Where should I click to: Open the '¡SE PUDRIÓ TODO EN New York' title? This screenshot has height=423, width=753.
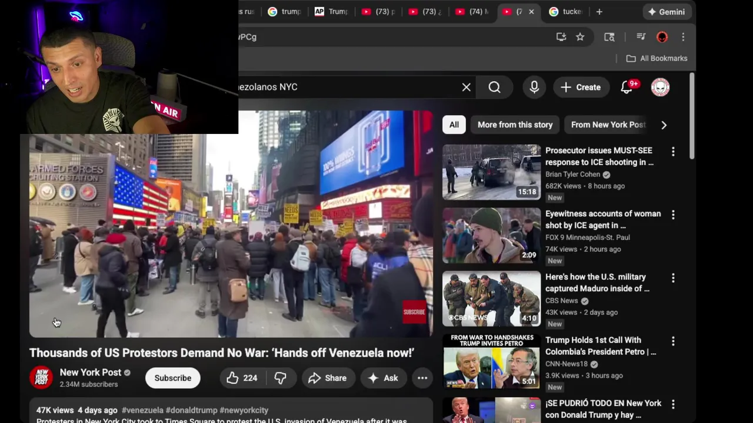click(x=603, y=409)
